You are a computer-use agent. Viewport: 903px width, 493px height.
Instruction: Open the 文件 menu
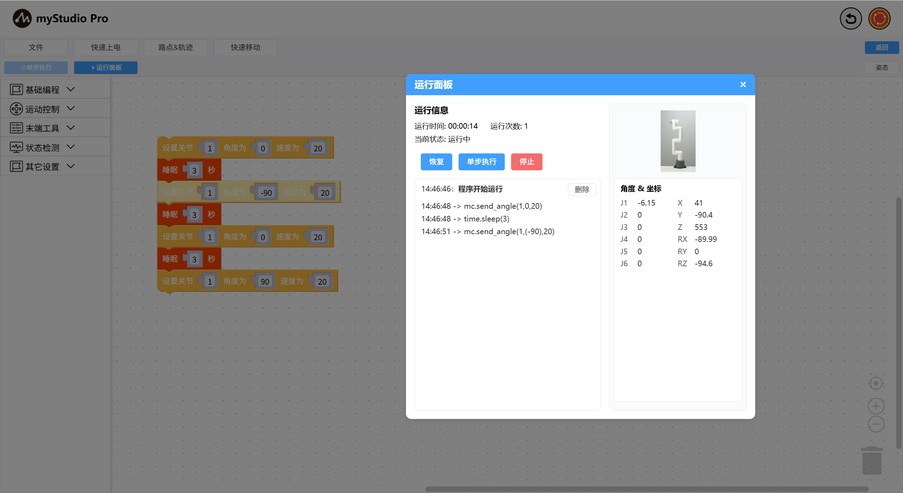(36, 47)
